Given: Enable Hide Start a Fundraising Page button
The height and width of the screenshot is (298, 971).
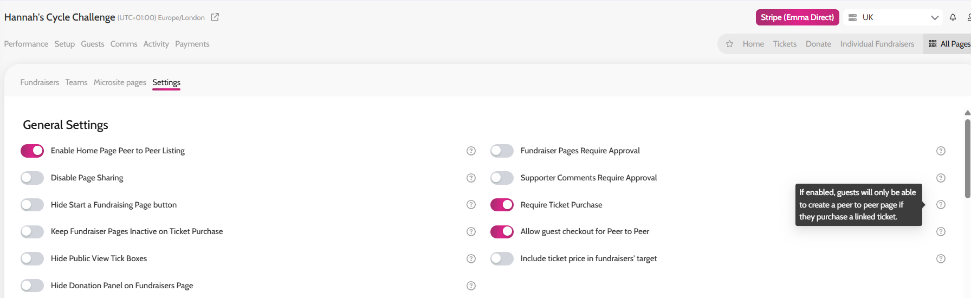Looking at the screenshot, I should (32, 205).
